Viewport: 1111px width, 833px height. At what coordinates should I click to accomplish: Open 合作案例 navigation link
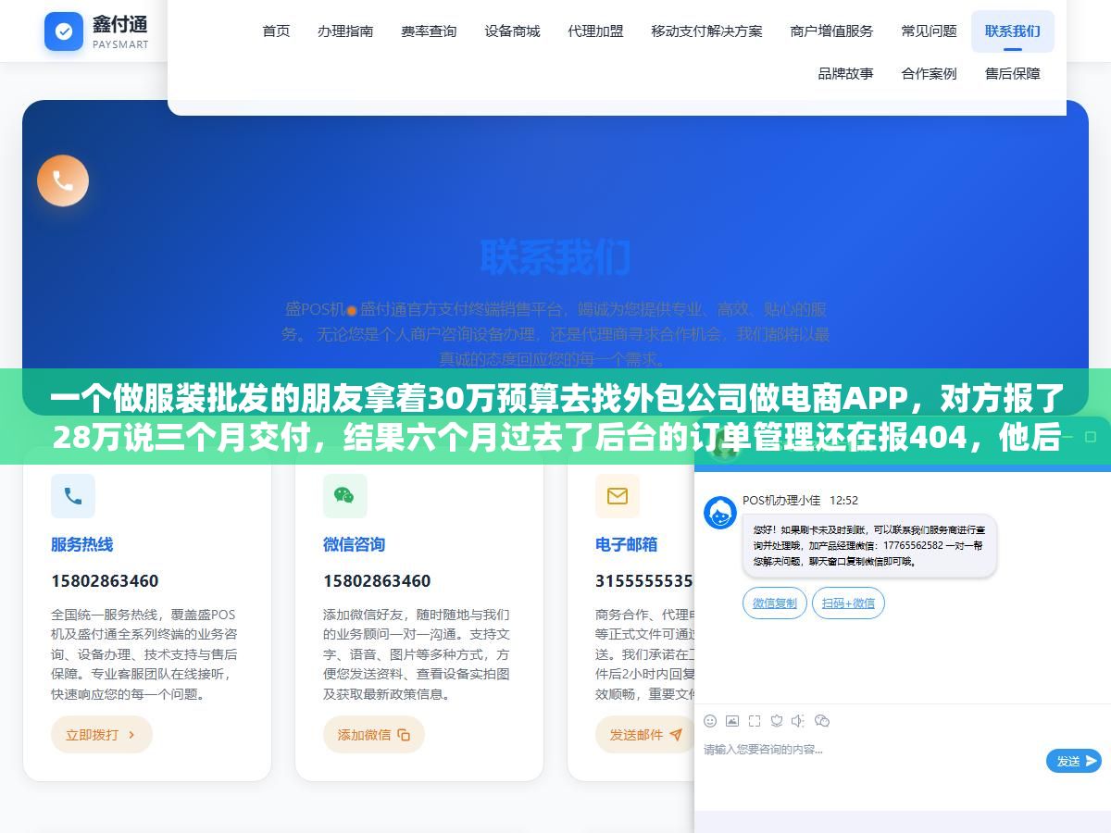point(929,73)
